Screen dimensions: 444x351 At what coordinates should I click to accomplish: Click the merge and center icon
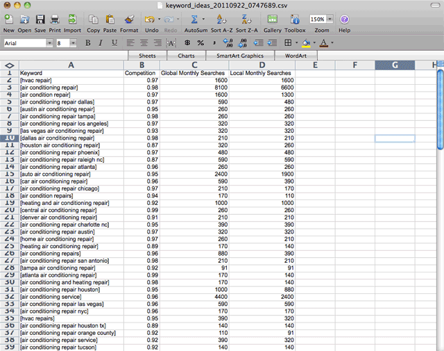(171, 43)
